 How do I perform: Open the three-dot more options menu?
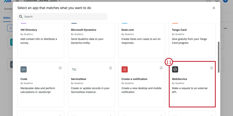click(x=225, y=28)
